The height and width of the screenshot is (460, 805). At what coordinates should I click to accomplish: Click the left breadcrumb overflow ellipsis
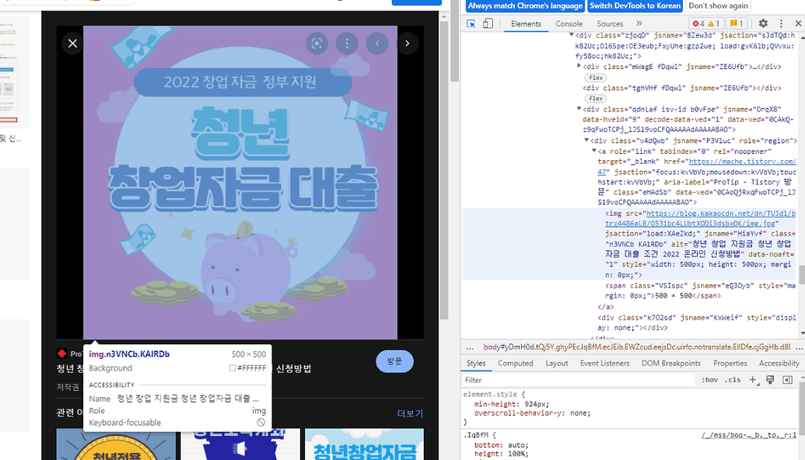pyautogui.click(x=469, y=347)
